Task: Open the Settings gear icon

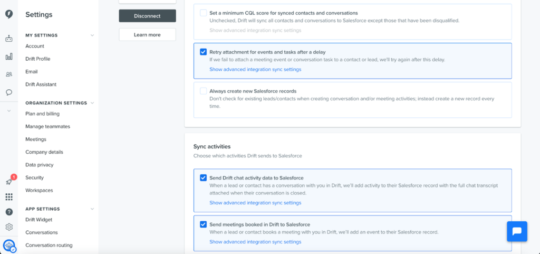Action: point(9,227)
